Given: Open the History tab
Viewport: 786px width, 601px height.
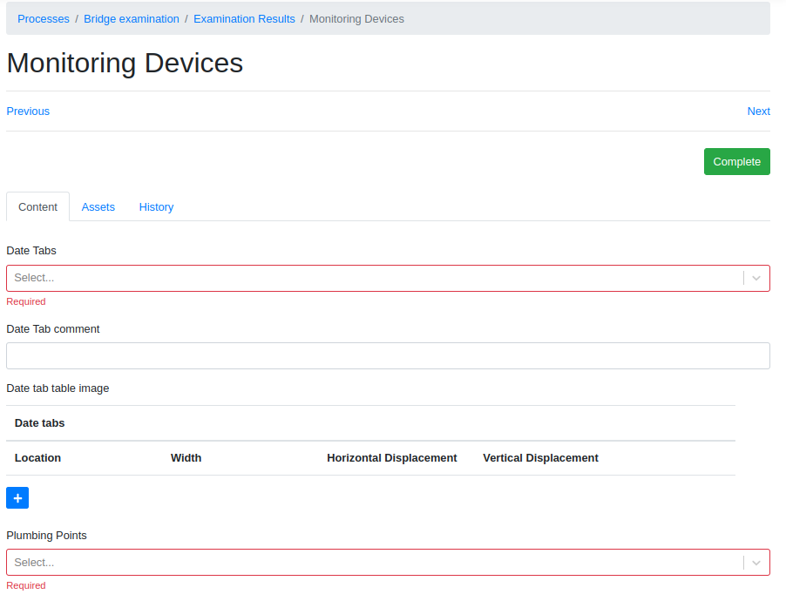Looking at the screenshot, I should tap(156, 207).
